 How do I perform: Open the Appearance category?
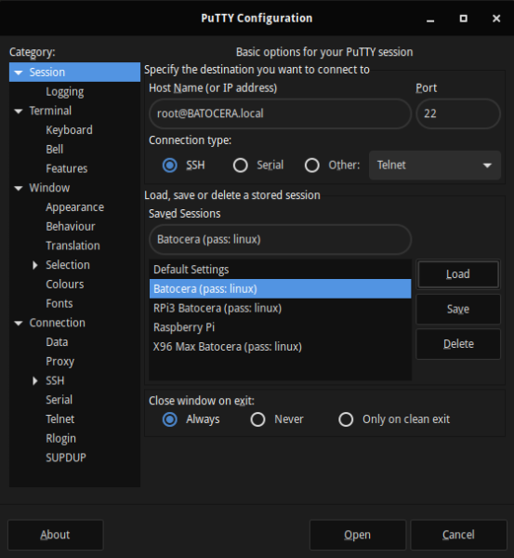pos(74,207)
